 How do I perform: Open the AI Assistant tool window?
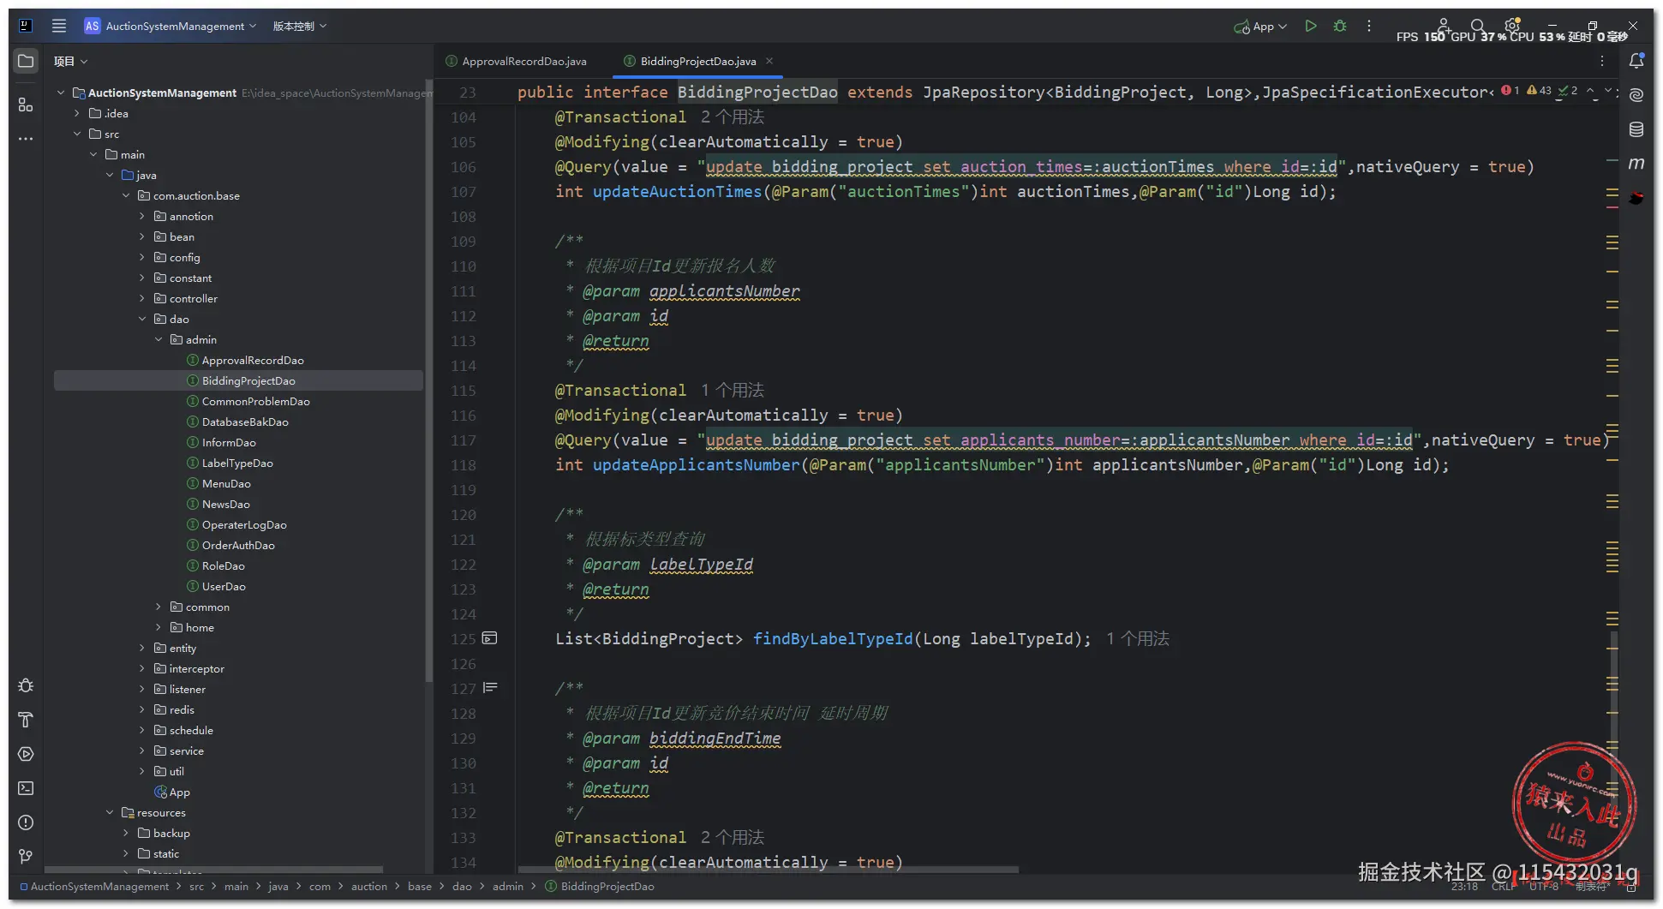(x=1636, y=95)
